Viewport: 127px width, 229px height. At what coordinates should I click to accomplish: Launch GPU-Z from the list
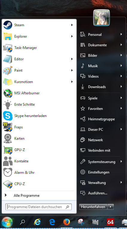pos(39,150)
